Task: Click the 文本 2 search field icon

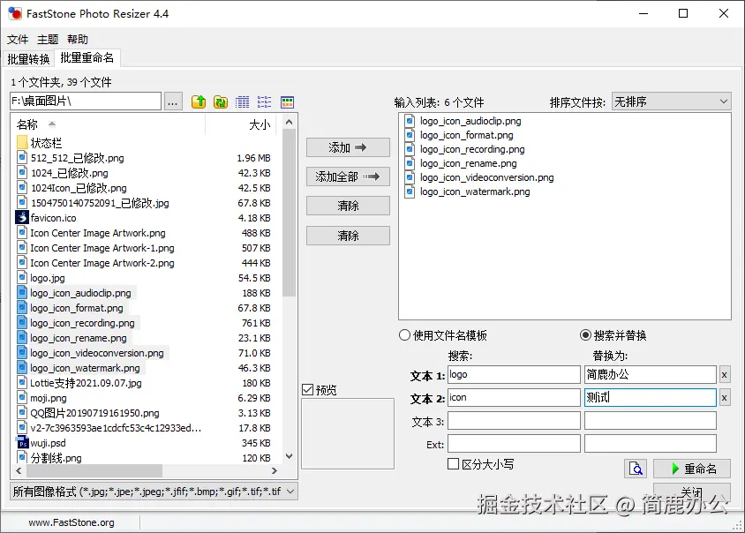Action: (514, 398)
